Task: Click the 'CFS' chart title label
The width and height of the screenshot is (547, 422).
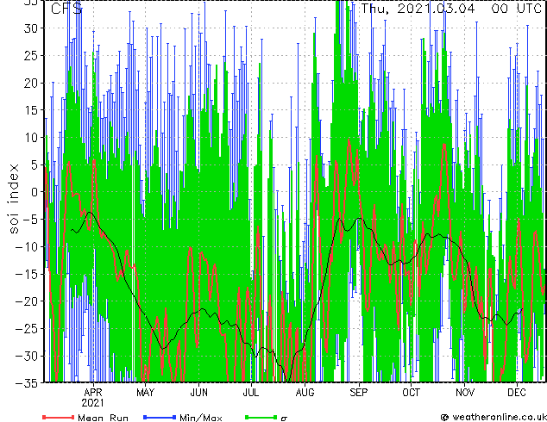Action: point(66,9)
